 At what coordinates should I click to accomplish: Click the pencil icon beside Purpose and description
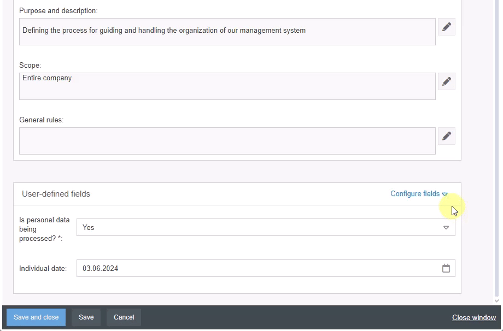click(447, 27)
